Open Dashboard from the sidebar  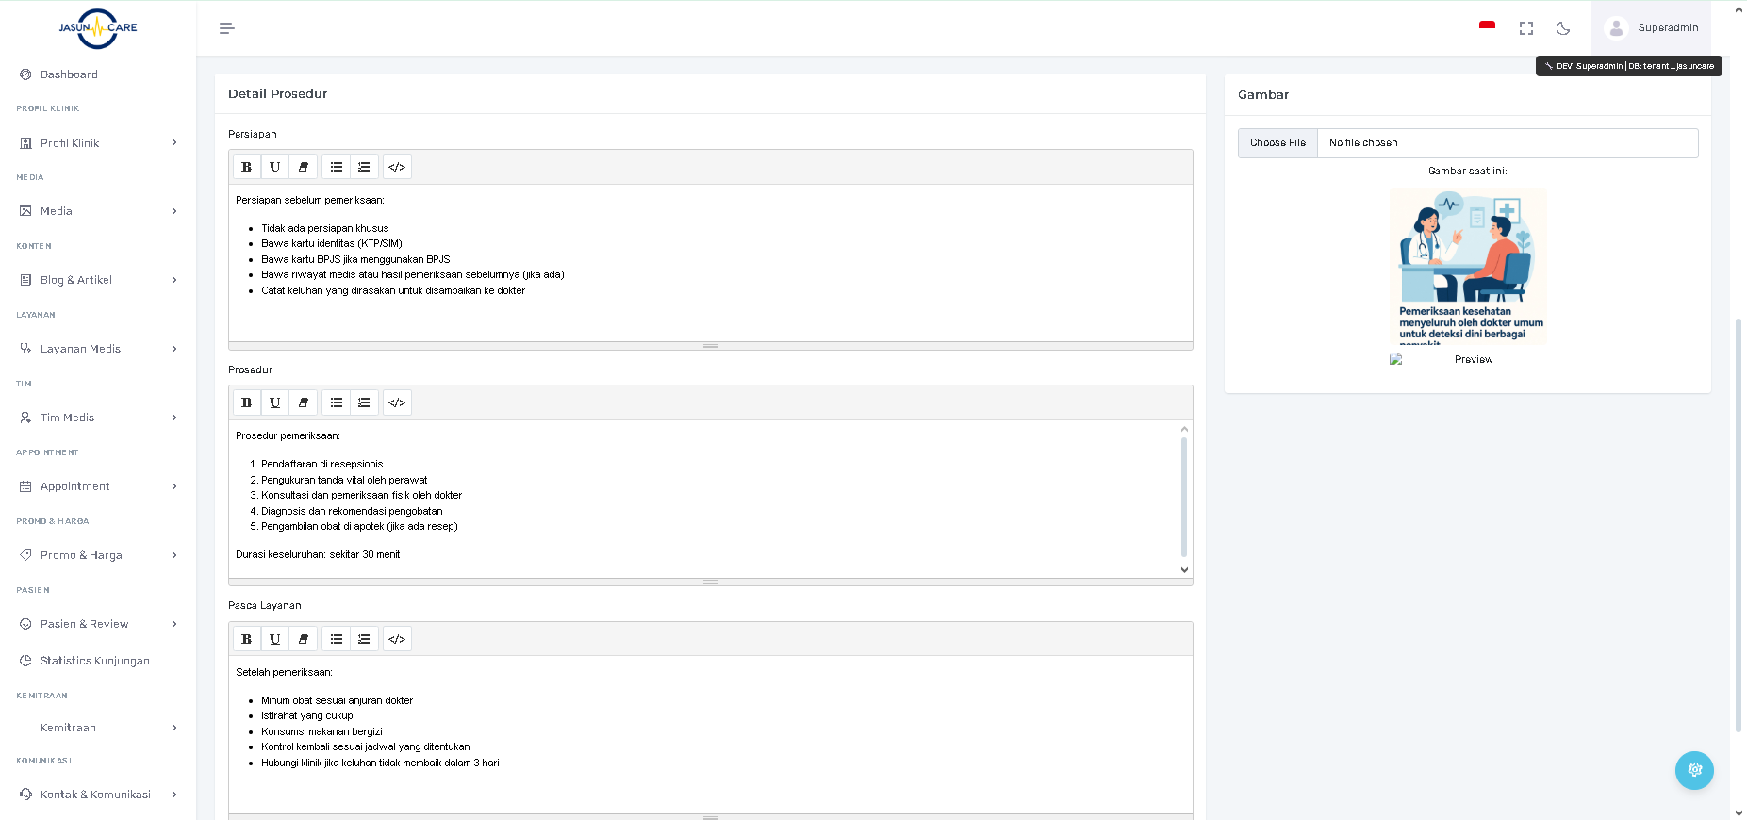click(69, 74)
